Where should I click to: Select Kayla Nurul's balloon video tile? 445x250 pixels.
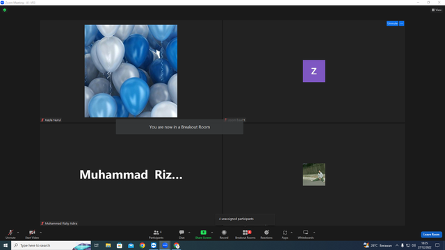pos(131,71)
